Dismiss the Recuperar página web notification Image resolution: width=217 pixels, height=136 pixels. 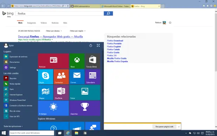[x=179, y=127]
